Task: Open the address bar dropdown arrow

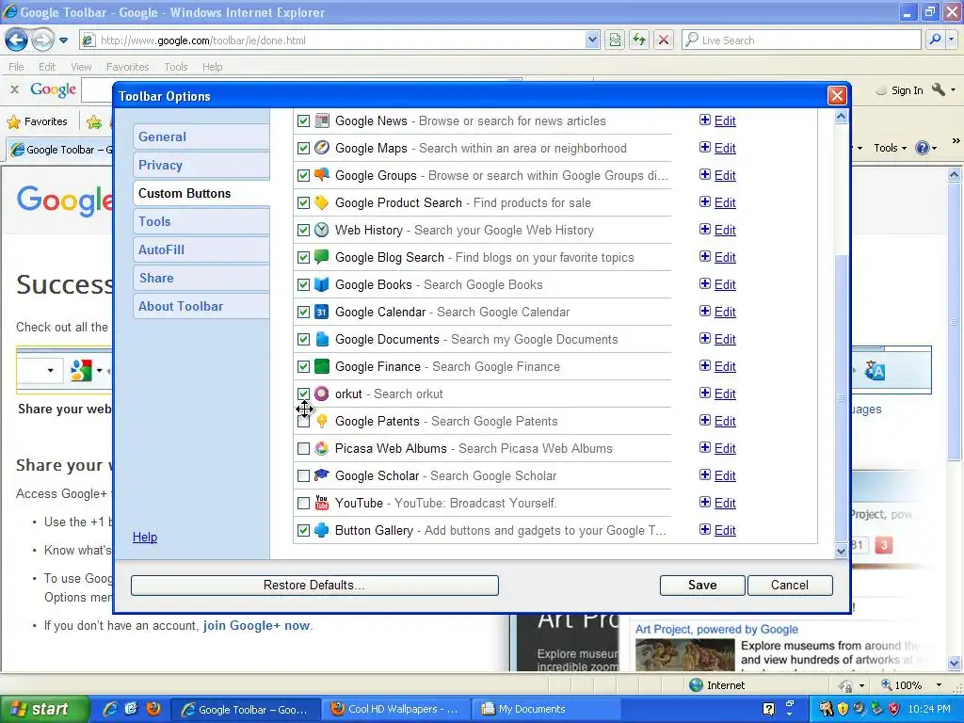Action: point(591,40)
